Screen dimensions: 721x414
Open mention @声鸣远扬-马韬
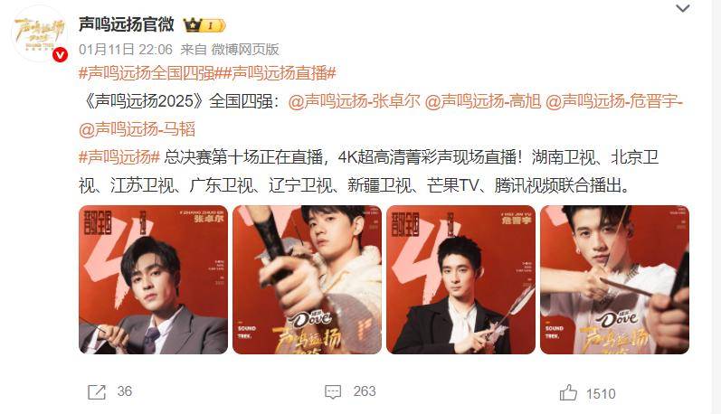137,129
